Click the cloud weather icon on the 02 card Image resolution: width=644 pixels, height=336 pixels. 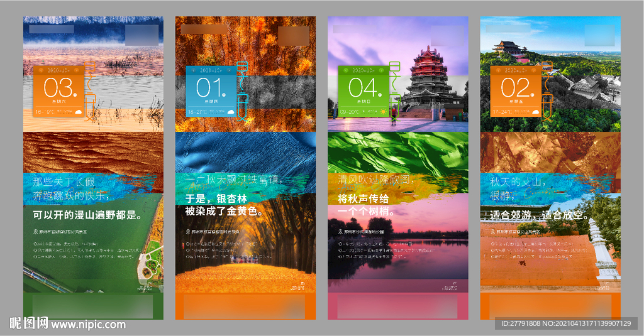(x=535, y=112)
